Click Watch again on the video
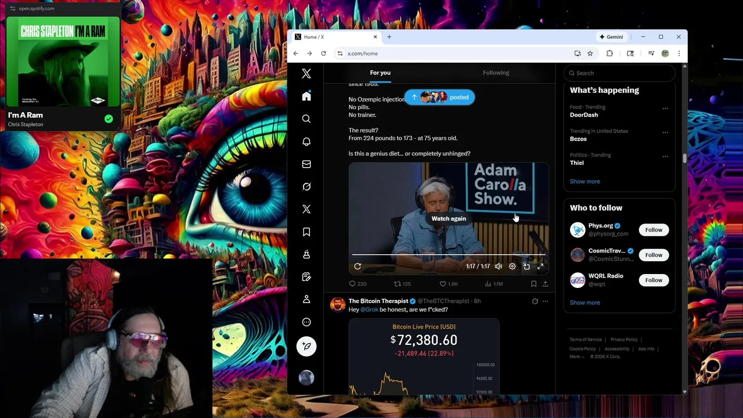 449,218
